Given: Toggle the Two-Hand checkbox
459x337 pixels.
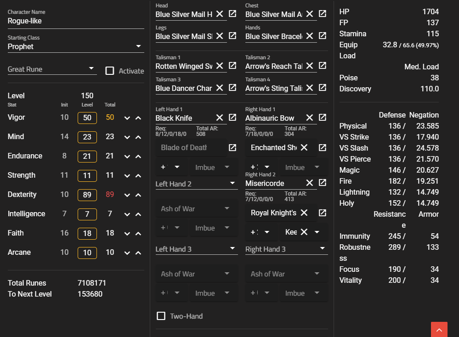Looking at the screenshot, I should coord(161,316).
